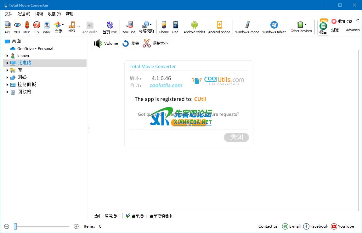Choose the Windows Phone preset
Image resolution: width=362 pixels, height=233 pixels.
(247, 27)
